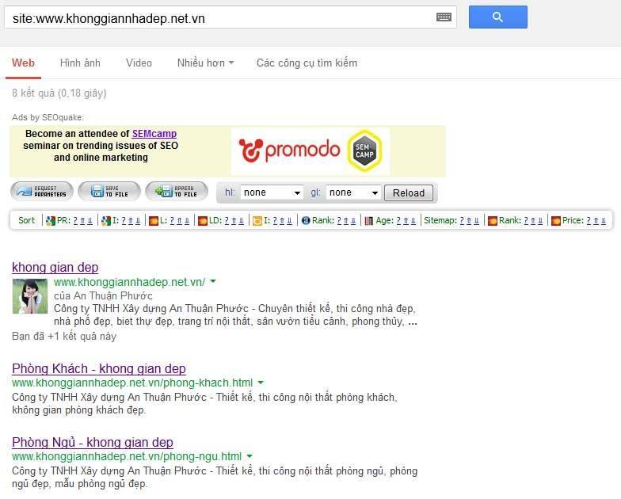Click the promodo SEM Camp banner logo
The height and width of the screenshot is (499, 621).
[310, 151]
